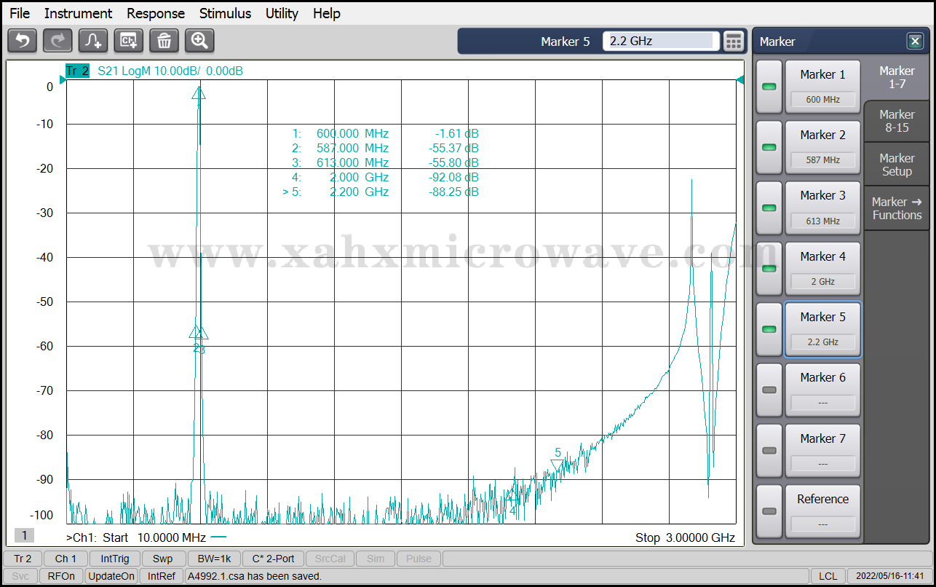Open the Stimulus menu
Image resolution: width=936 pixels, height=587 pixels.
point(225,13)
